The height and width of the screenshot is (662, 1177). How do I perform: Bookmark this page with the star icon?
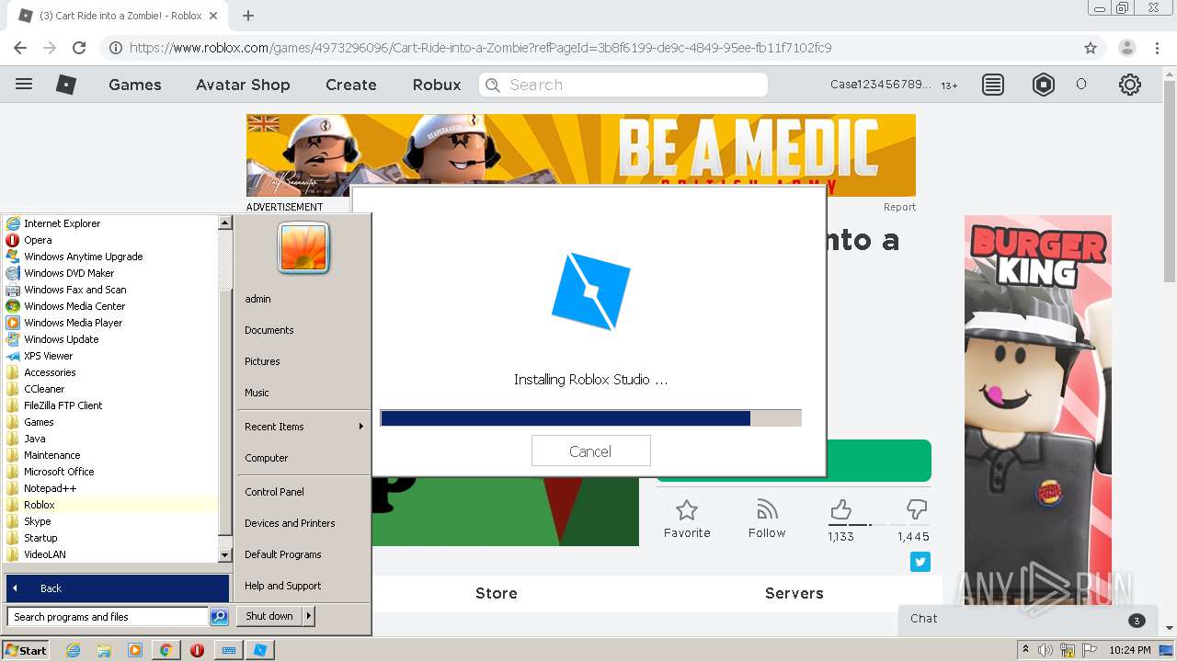(1091, 48)
